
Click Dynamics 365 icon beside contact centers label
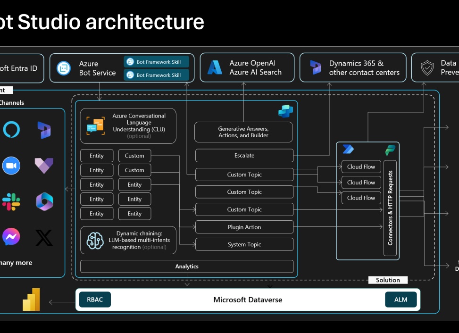click(x=315, y=67)
